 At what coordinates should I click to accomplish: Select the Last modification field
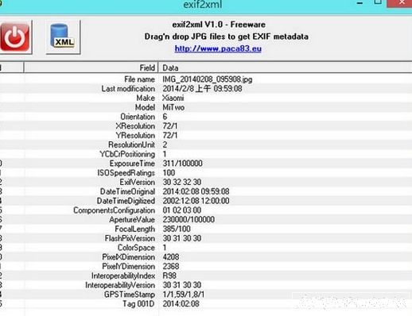128,89
